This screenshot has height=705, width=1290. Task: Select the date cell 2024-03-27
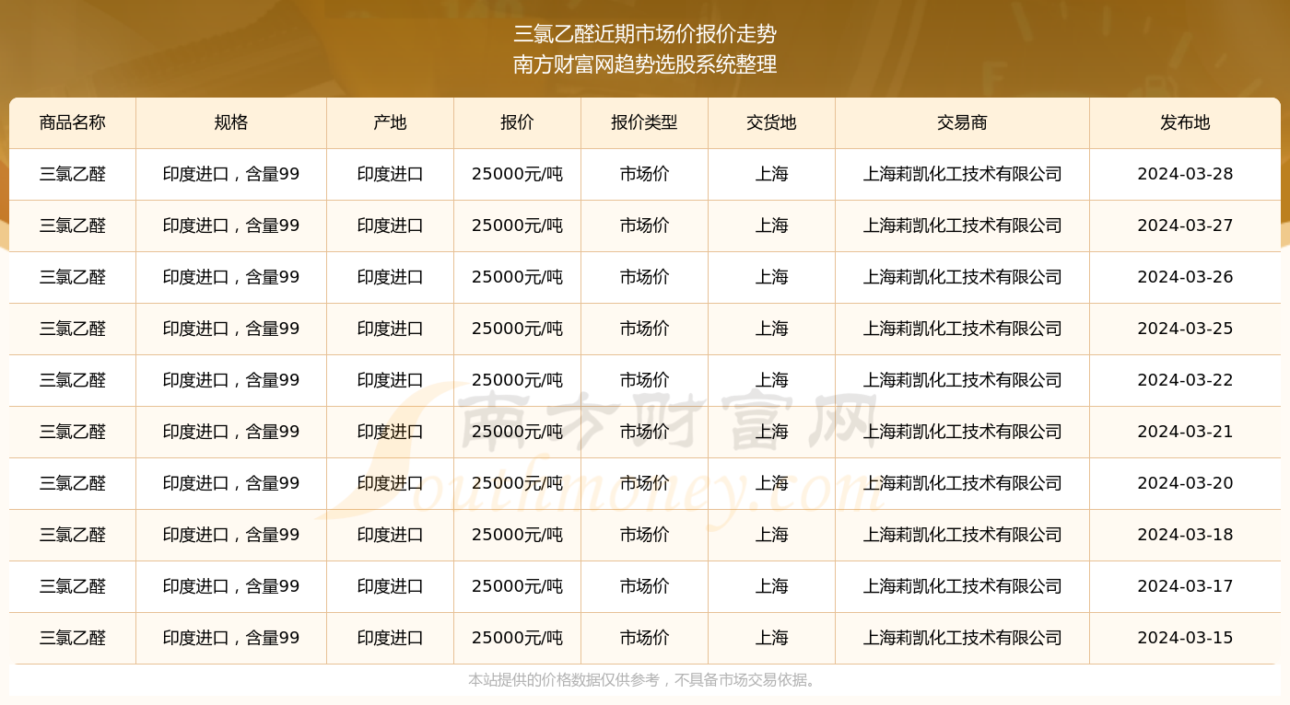[x=1185, y=225]
